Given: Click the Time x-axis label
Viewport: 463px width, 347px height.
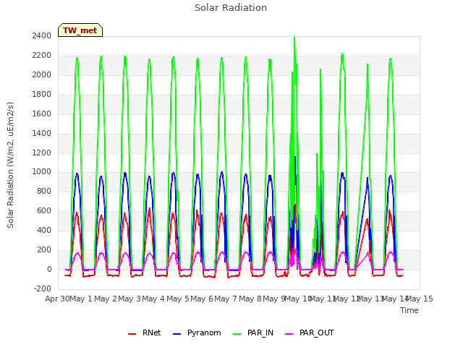Looking at the screenshot, I should tap(409, 310).
